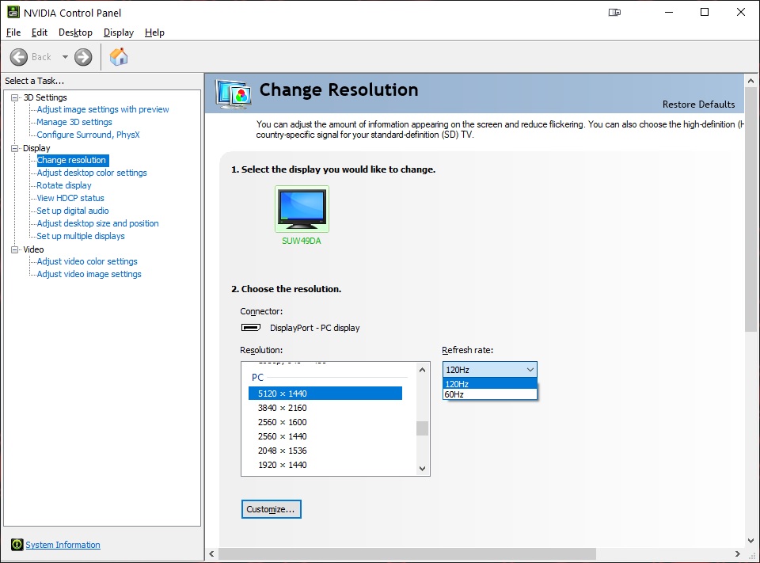
Task: Click the System Information icon
Action: click(x=17, y=545)
